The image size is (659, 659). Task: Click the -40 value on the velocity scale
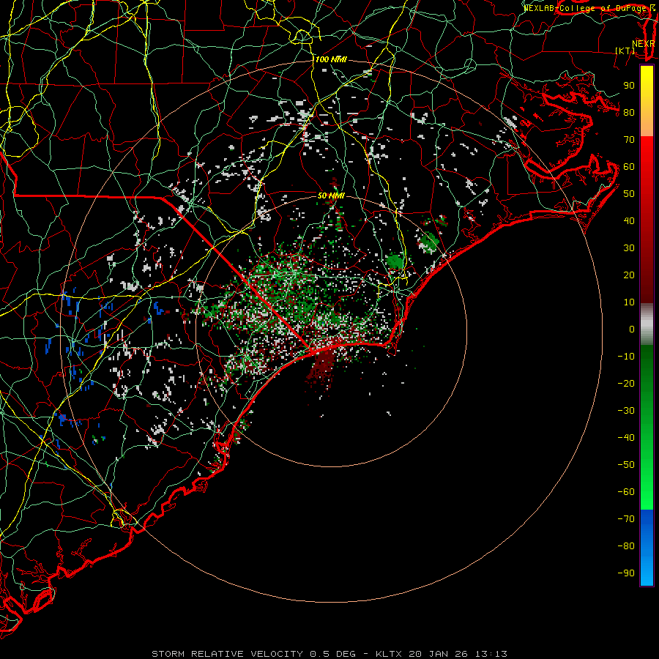(x=626, y=438)
